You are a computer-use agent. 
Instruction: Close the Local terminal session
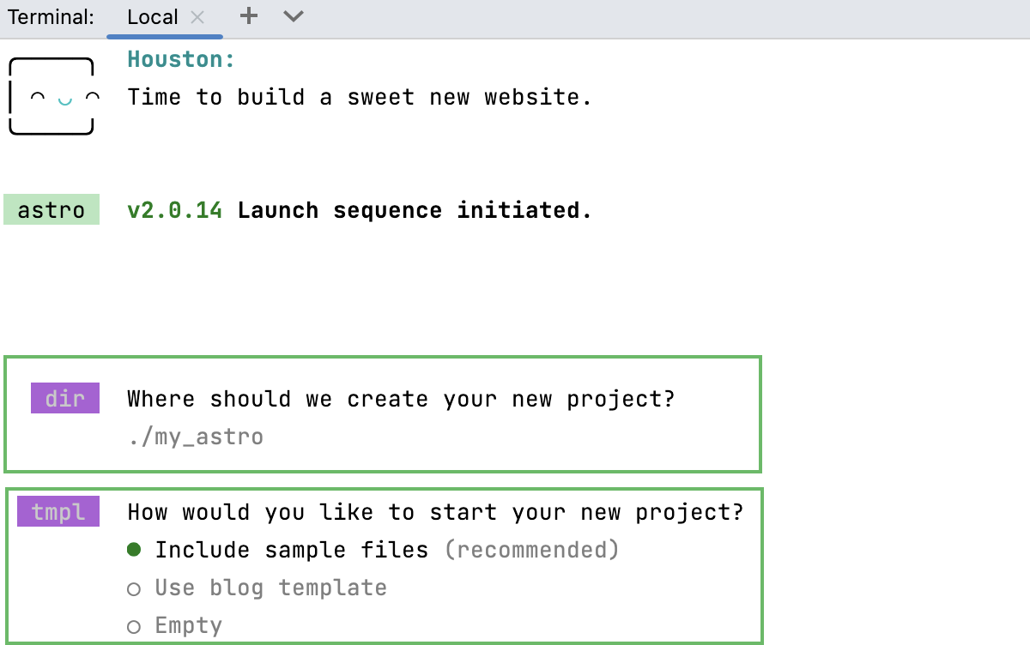click(x=197, y=15)
